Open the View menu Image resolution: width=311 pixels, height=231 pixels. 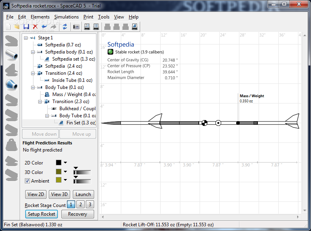click(x=119, y=17)
